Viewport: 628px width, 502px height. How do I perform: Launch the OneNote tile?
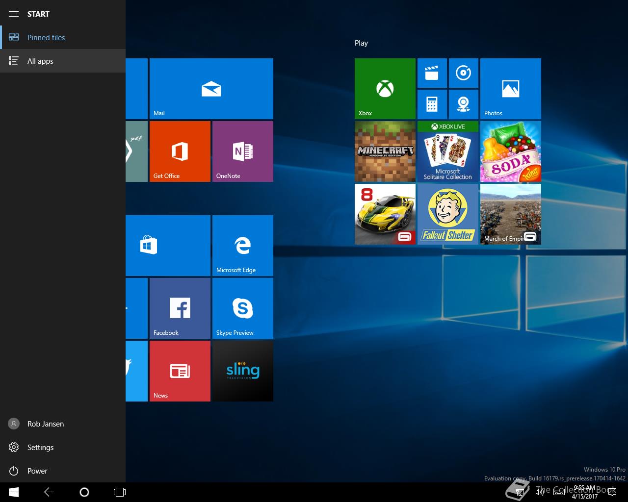point(242,151)
